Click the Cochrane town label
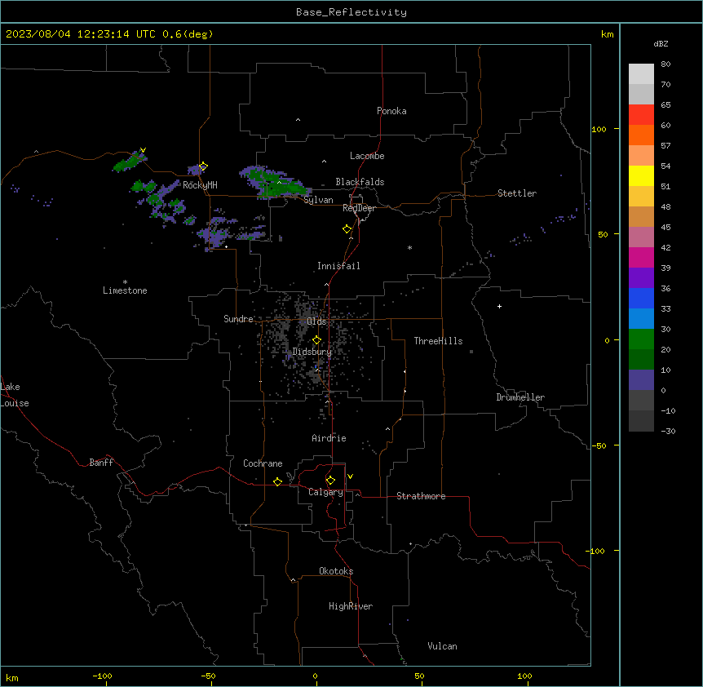 [263, 463]
